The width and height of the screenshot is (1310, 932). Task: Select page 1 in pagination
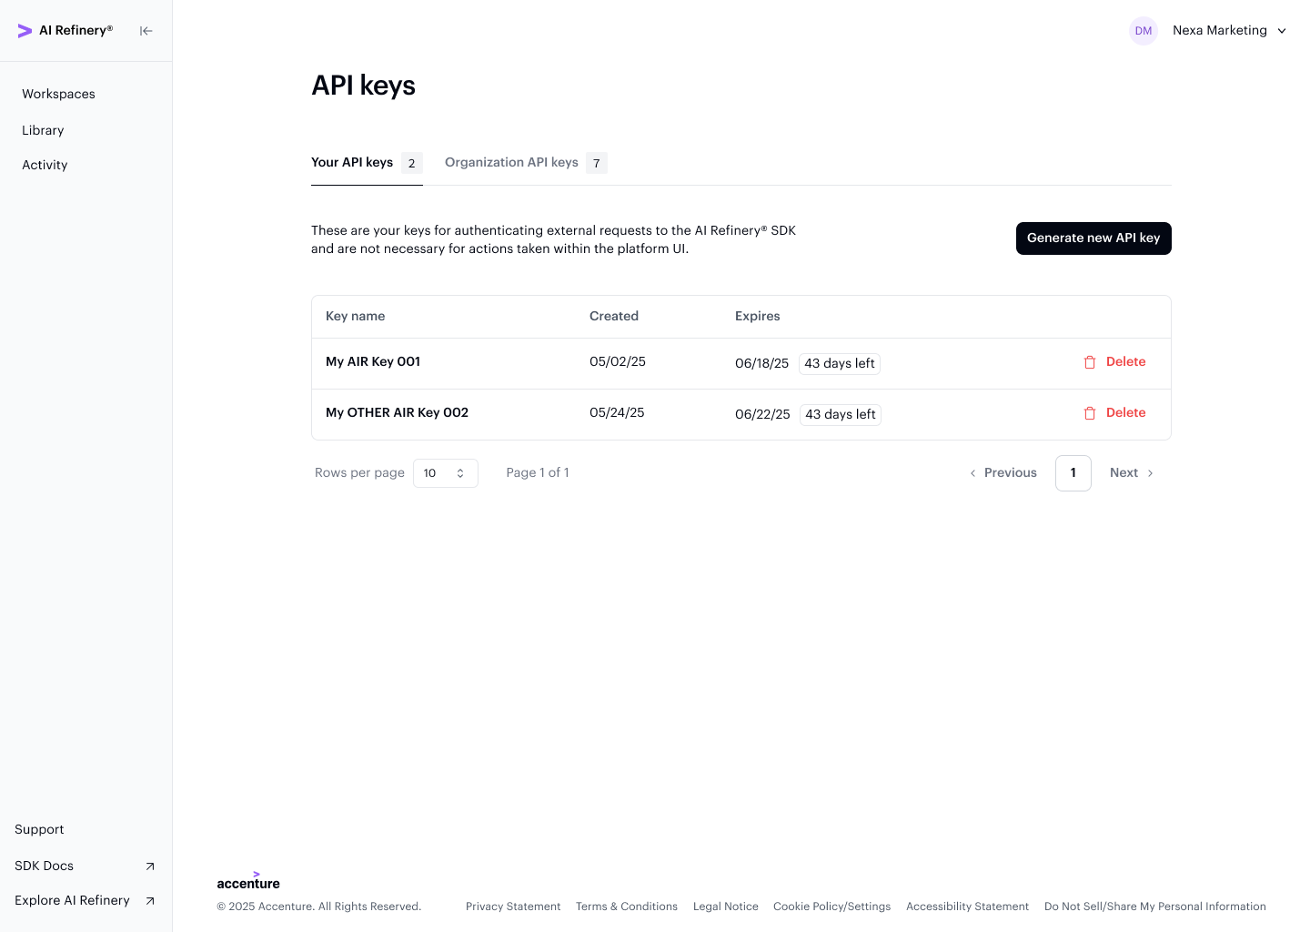[x=1073, y=473]
